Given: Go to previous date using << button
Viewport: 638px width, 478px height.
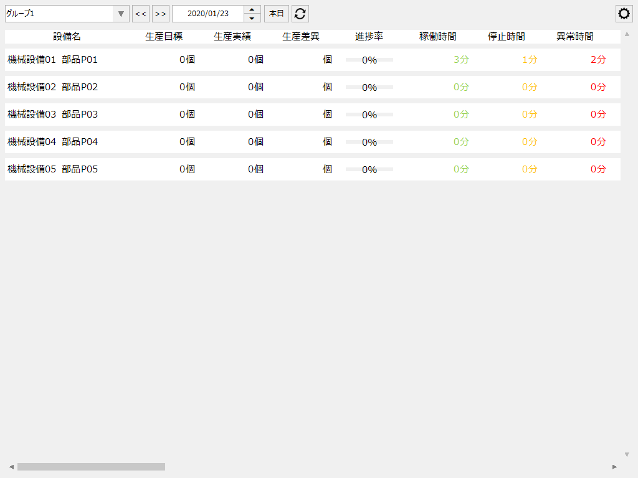Looking at the screenshot, I should tap(141, 13).
